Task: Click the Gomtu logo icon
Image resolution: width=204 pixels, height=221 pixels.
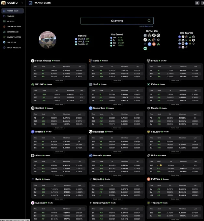Action: click(x=3, y=3)
